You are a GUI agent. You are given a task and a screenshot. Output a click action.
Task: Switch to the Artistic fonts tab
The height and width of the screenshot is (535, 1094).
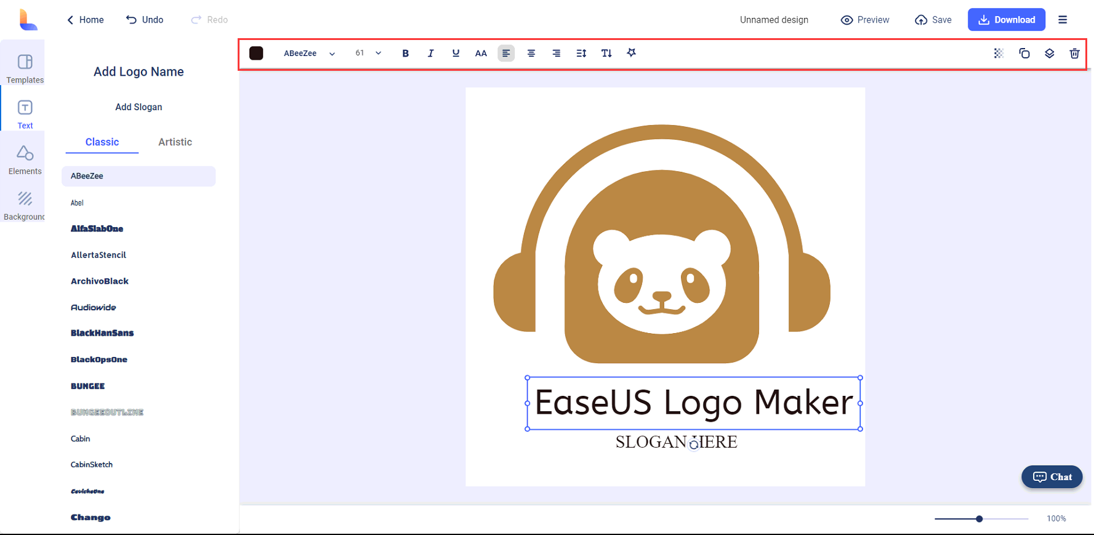(175, 142)
